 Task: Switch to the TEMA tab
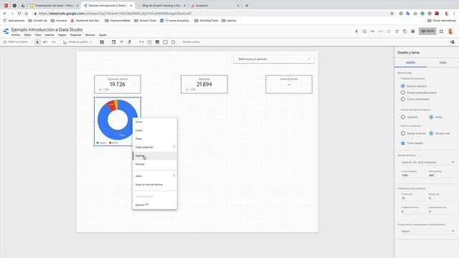(443, 63)
